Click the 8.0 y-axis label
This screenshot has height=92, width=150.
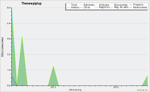tap(8, 8)
